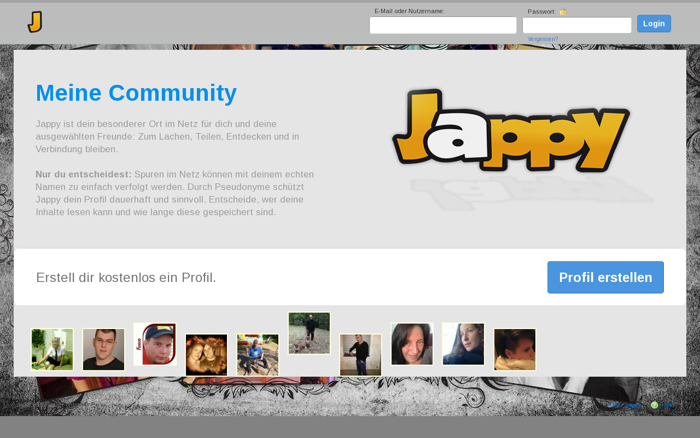The width and height of the screenshot is (700, 438).
Task: Click the 'Erstell dir kostenlos ein Profil.' text
Action: 126,278
